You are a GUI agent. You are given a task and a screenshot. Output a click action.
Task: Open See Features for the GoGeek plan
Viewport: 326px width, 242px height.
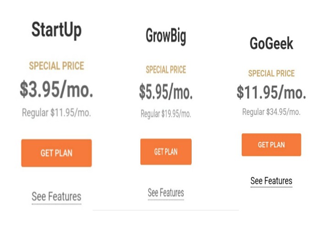271,181
